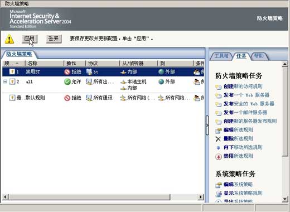290x212 pixels.
Task: Click the globe icon of rule 2 destination
Action: pyautogui.click(x=161, y=81)
